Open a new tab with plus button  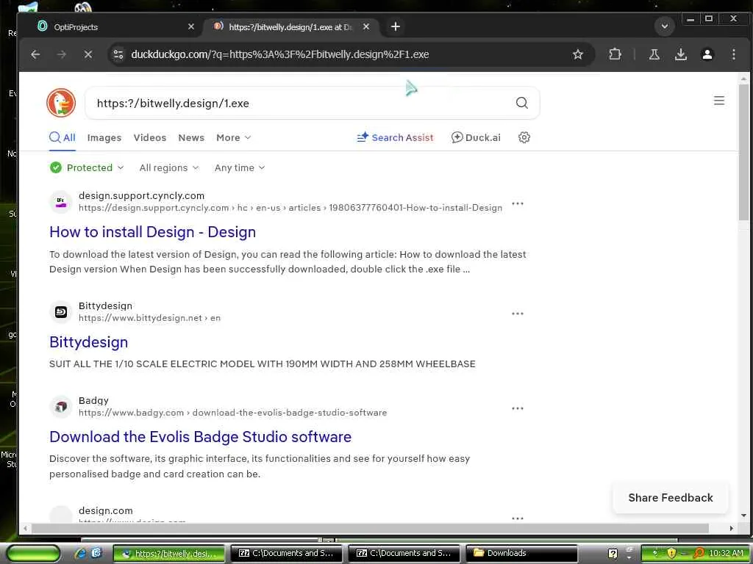[395, 26]
